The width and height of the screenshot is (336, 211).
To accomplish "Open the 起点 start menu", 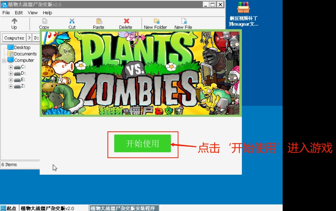I will coord(9,208).
